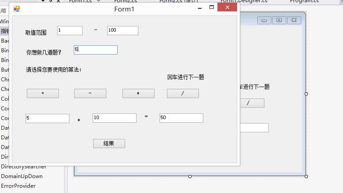Maximize the Form1 window
This screenshot has width=343, height=193.
tap(212, 7)
